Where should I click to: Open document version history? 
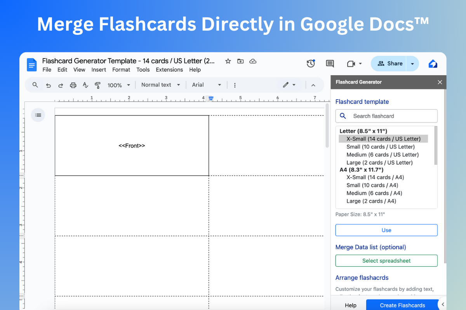(311, 63)
